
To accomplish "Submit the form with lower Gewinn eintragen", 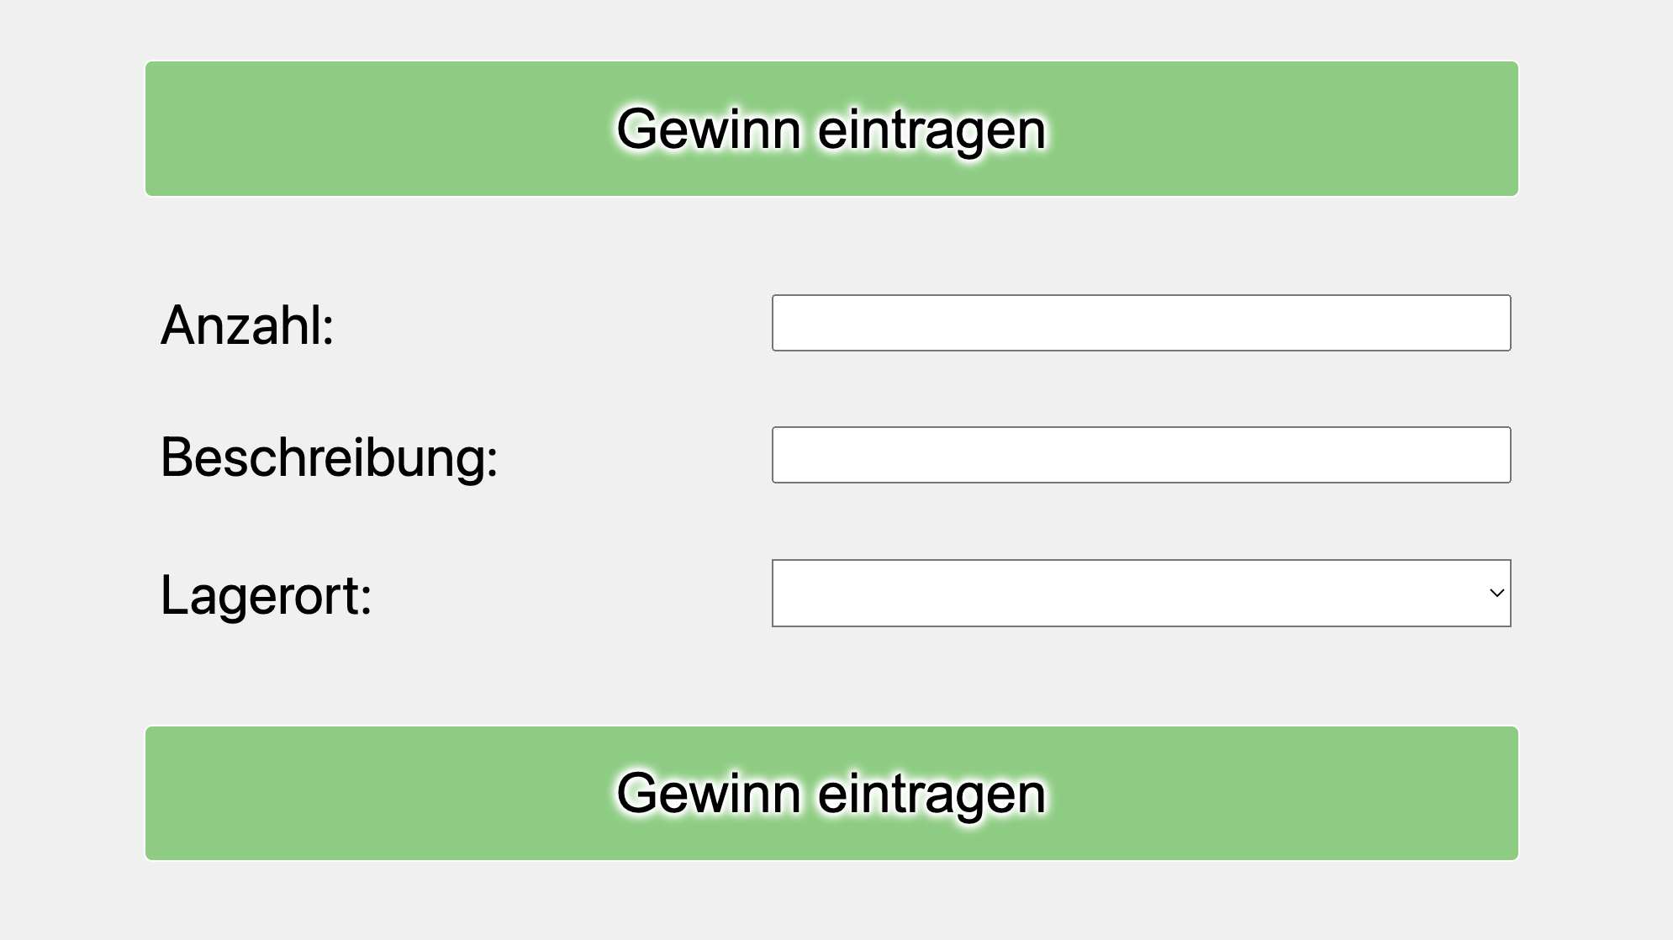I will pos(831,793).
